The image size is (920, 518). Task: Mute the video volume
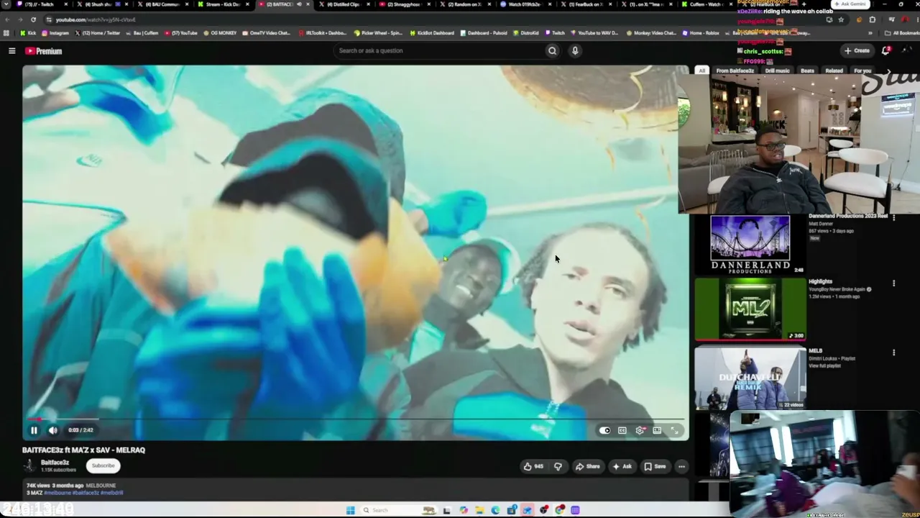tap(53, 430)
